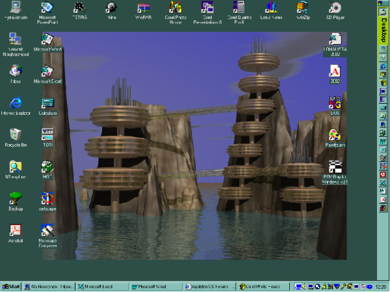
Task: Select the TOTI desktop shortcut
Action: tap(47, 138)
